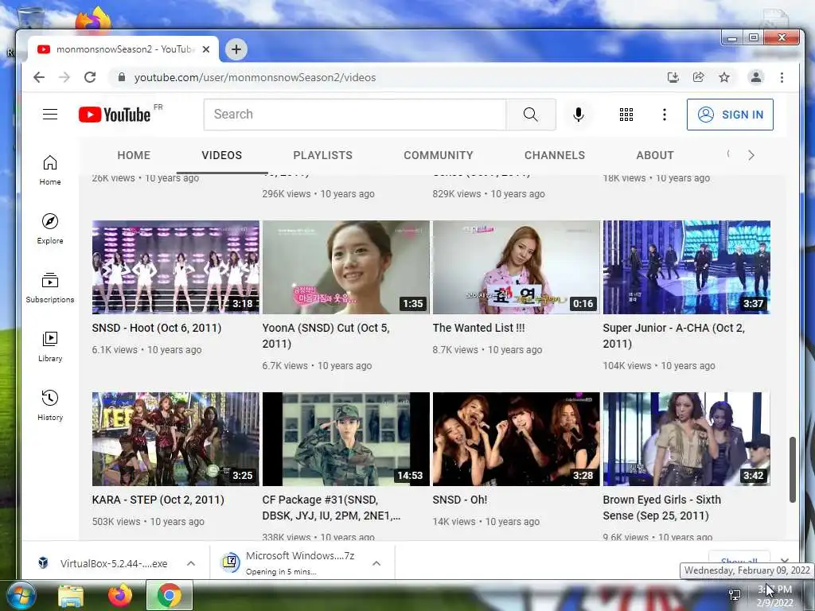Play SNSD Hoot thumbnail 3:18
This screenshot has width=815, height=611.
click(176, 267)
